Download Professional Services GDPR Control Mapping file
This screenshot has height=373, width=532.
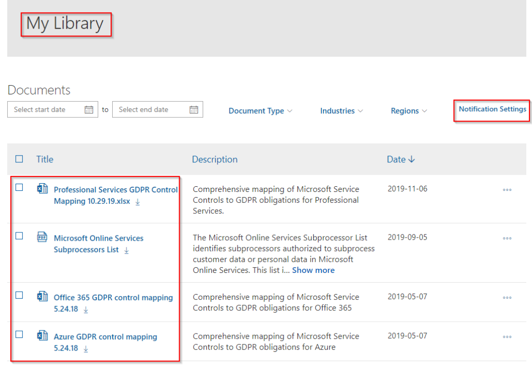[138, 202]
